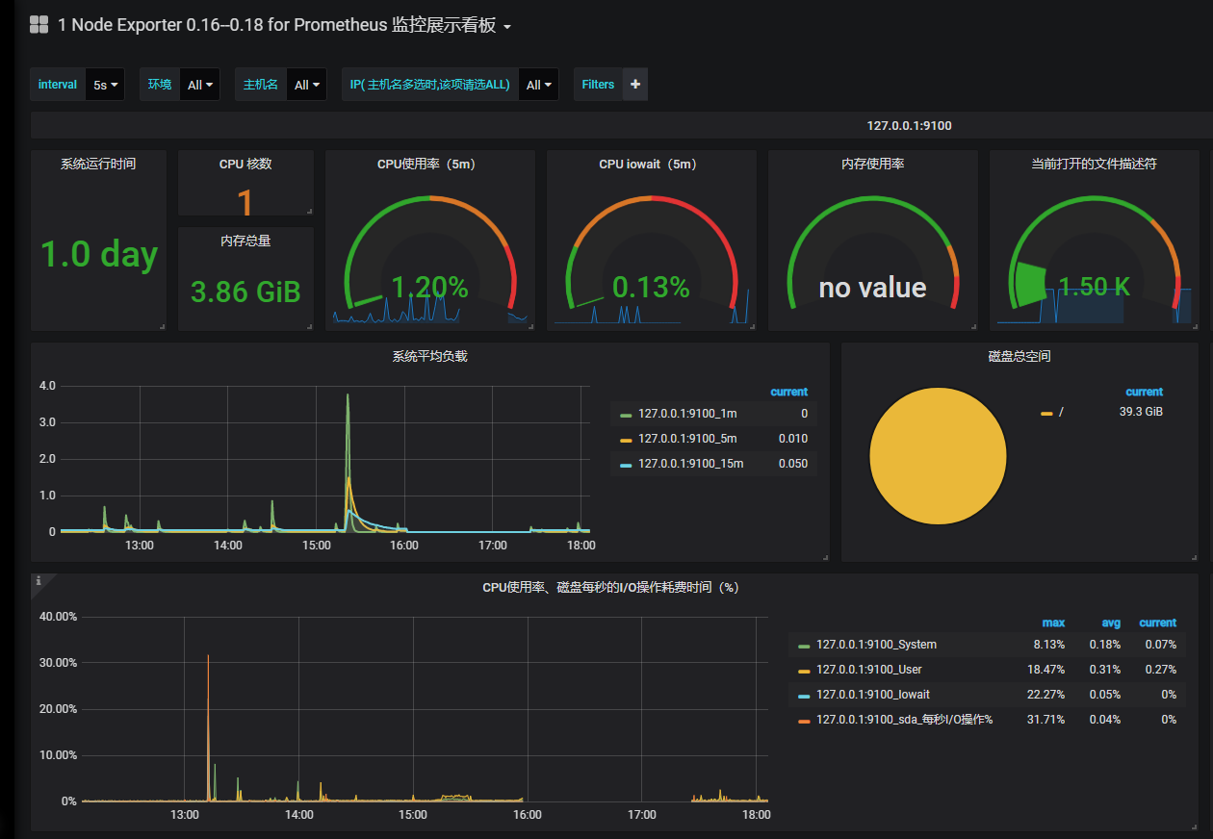Open the CPU使用率、磁盘每秒的I/O操作耗费时间 panel title menu
1213x839 pixels.
tap(610, 587)
